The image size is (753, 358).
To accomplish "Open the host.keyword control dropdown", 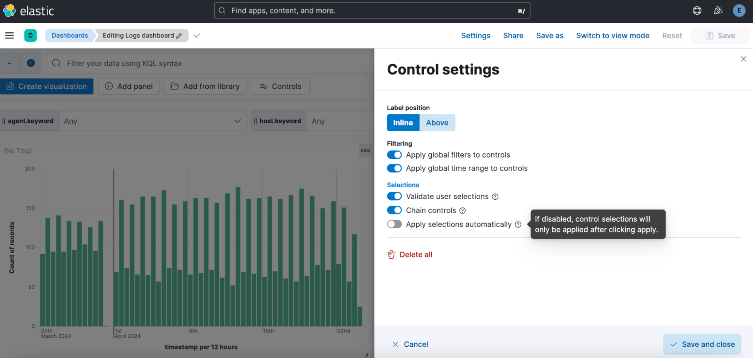I will (339, 121).
